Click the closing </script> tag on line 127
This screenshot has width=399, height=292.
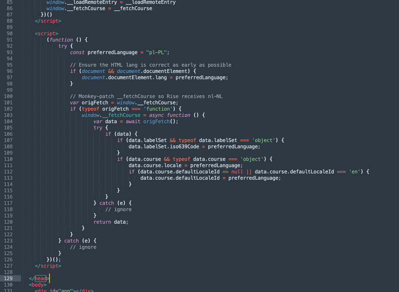[x=48, y=266]
